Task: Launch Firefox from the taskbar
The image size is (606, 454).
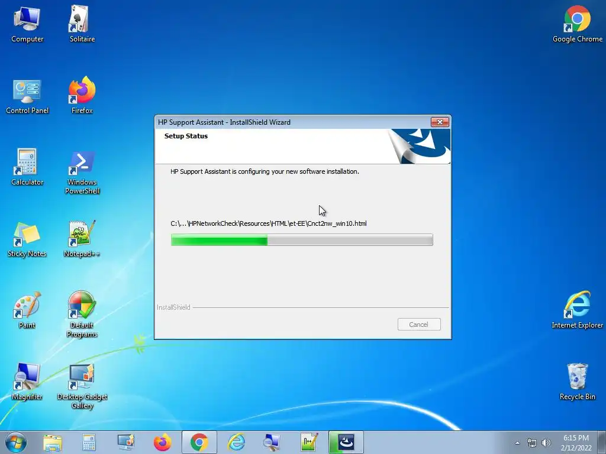Action: [x=162, y=442]
